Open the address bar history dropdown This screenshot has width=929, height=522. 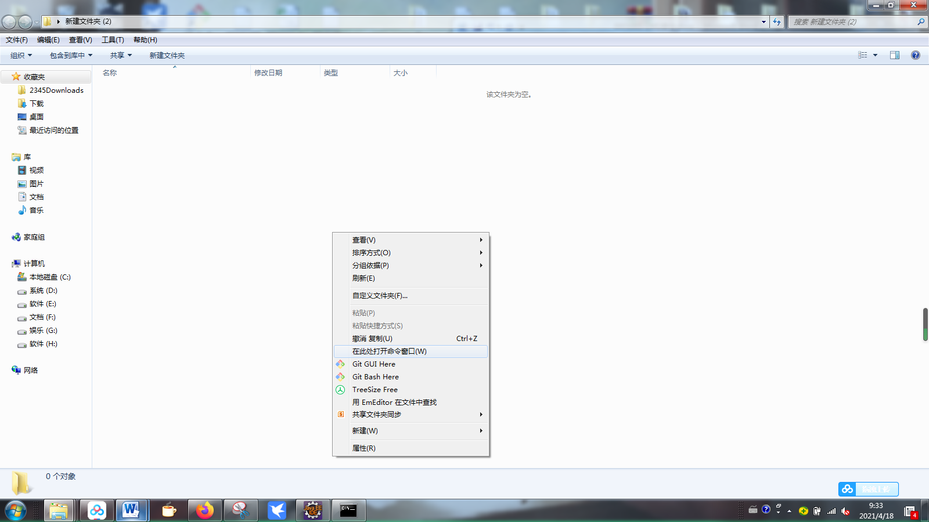[764, 22]
